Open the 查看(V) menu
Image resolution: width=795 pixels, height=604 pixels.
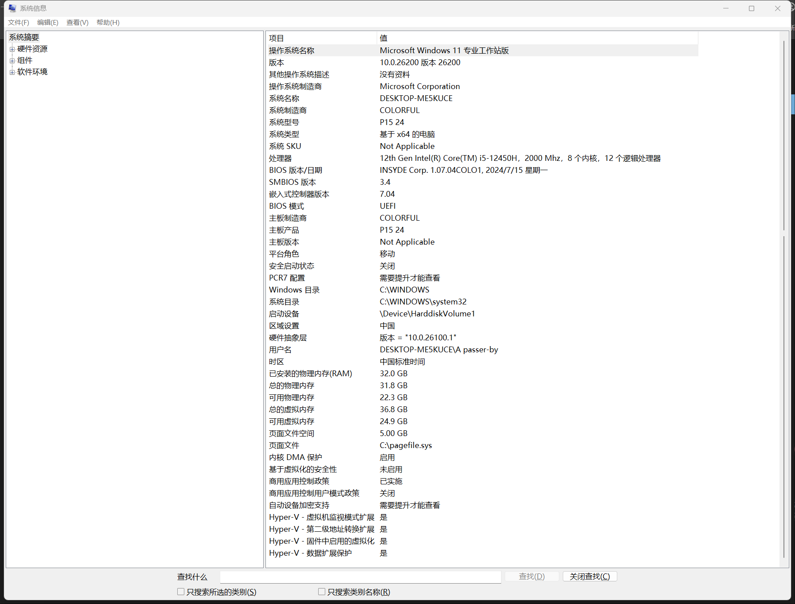tap(78, 23)
